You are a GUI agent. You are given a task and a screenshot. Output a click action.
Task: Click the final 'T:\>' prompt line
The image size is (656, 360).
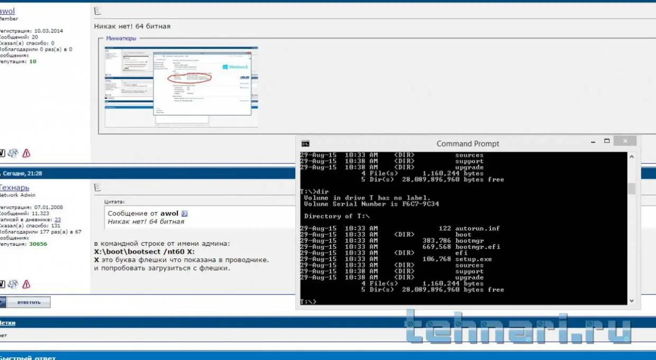(x=308, y=302)
